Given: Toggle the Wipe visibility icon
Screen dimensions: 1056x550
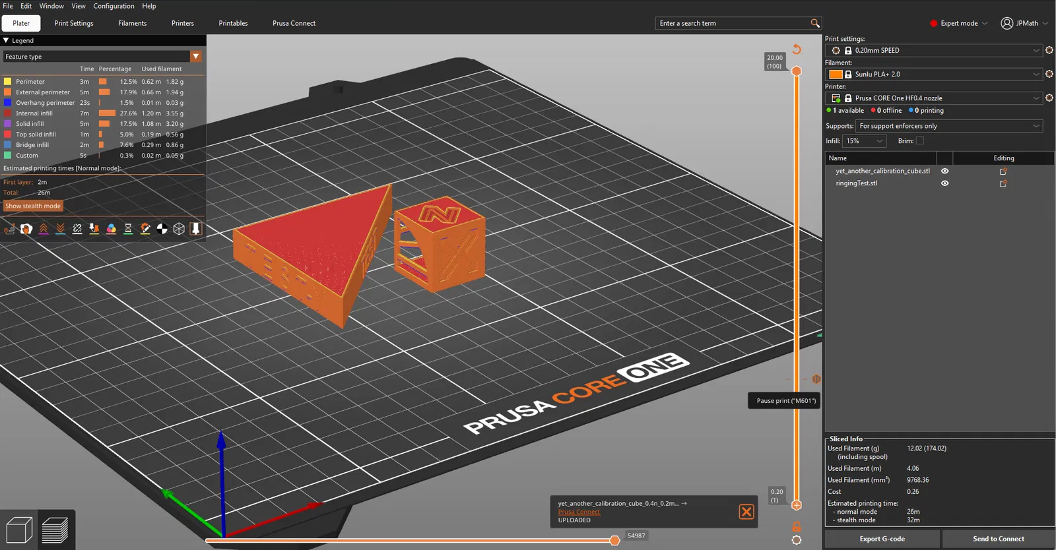Looking at the screenshot, I should tap(26, 229).
